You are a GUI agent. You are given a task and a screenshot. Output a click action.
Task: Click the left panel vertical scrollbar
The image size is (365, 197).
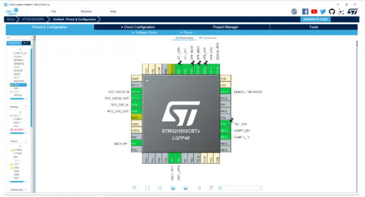[31, 87]
